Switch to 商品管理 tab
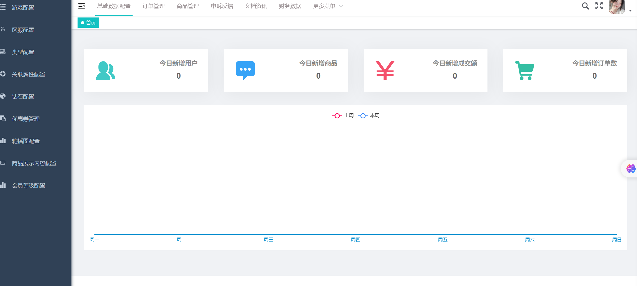Image resolution: width=637 pixels, height=286 pixels. click(x=188, y=6)
